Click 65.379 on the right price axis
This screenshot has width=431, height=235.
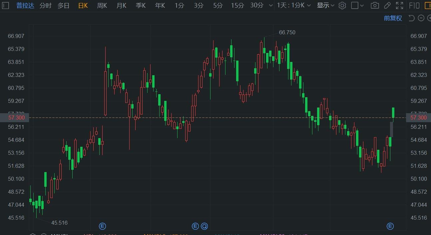(x=419, y=49)
